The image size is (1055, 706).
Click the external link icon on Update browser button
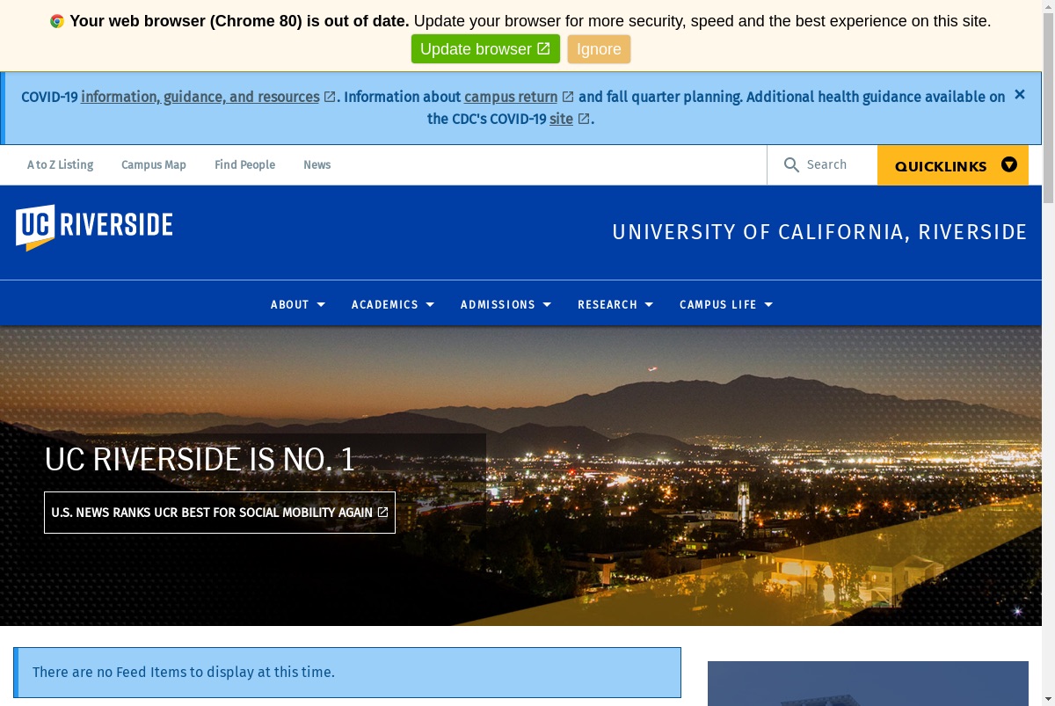(x=543, y=48)
